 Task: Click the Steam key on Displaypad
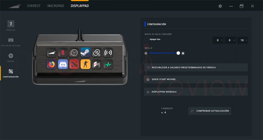point(85,52)
